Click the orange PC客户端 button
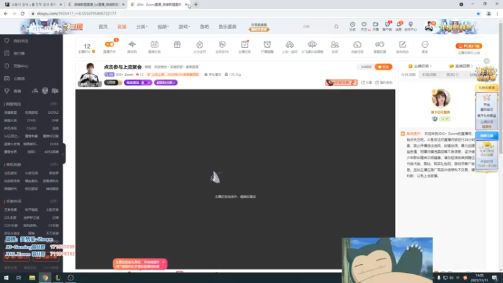 tap(468, 46)
